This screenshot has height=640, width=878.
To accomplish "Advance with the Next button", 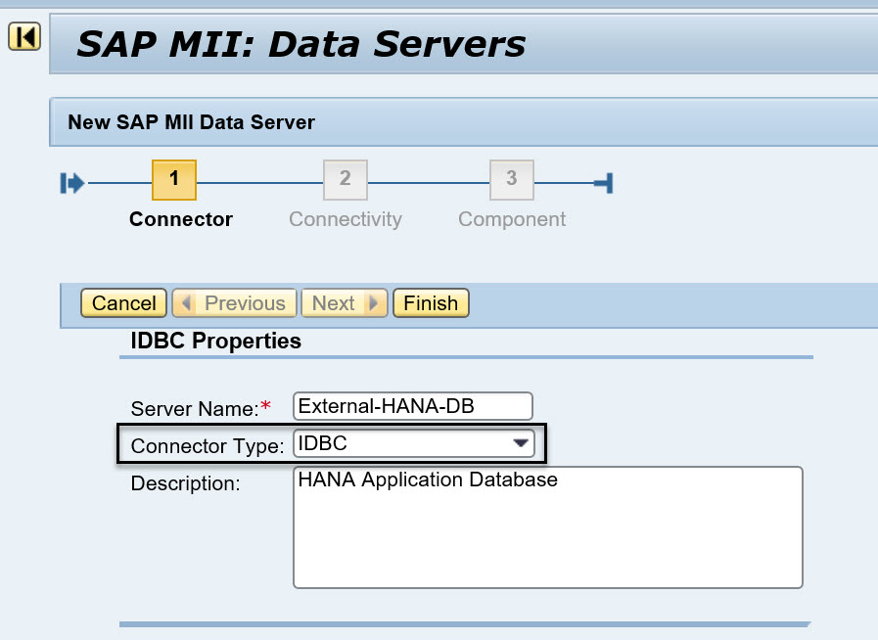I will (344, 303).
